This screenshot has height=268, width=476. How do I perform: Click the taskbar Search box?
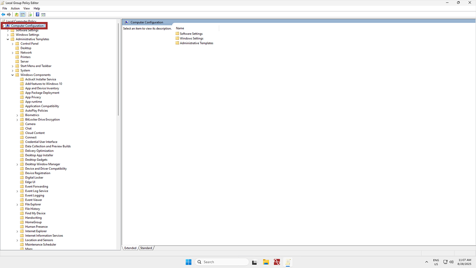tap(222, 262)
